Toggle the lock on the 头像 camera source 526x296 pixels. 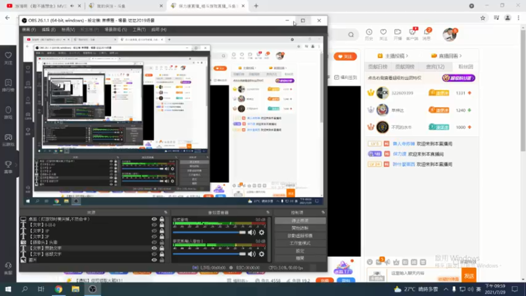pos(162,242)
